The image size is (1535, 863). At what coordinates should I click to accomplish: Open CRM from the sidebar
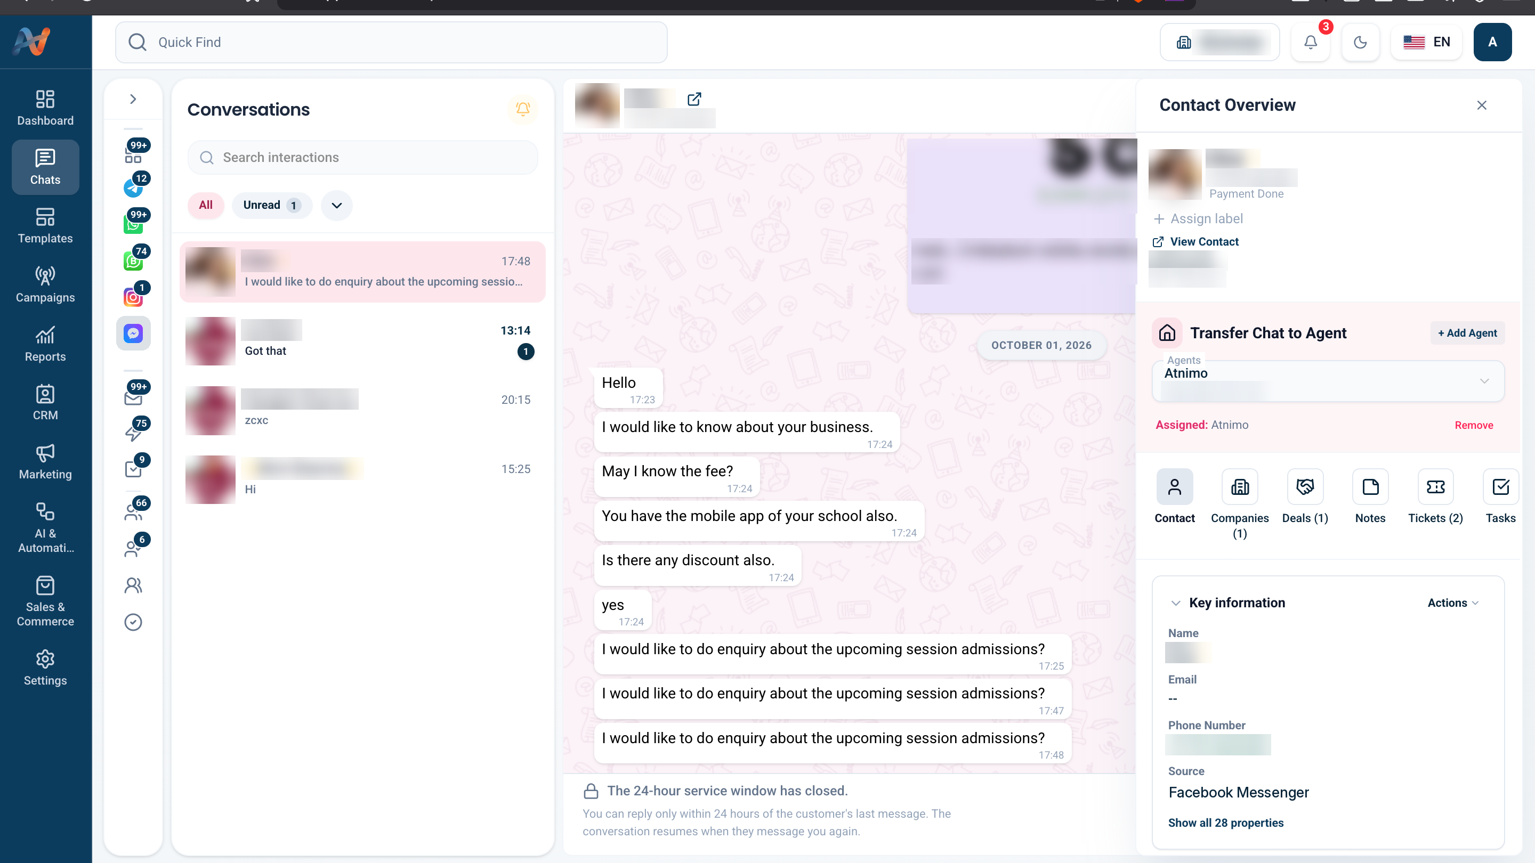45,403
